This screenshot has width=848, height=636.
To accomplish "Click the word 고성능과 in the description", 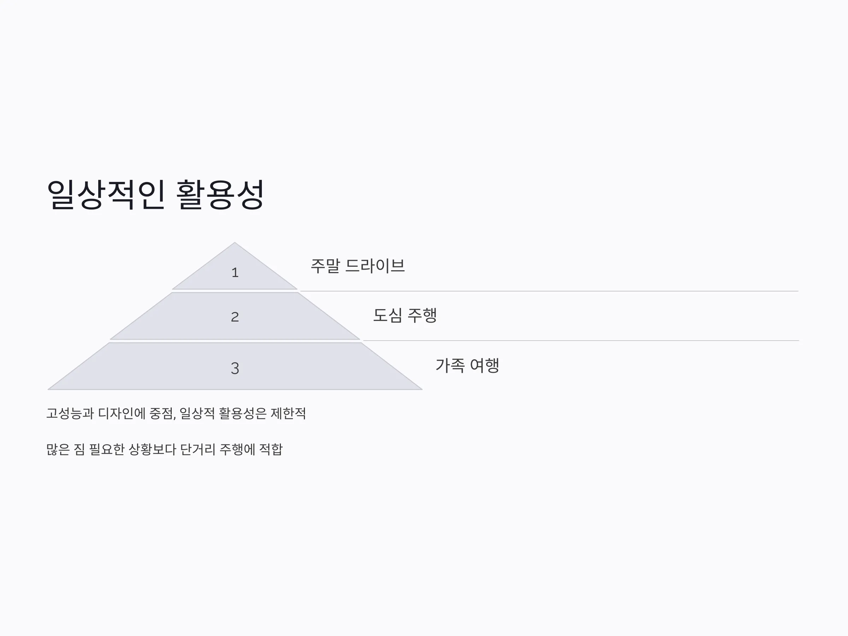I will coord(70,413).
